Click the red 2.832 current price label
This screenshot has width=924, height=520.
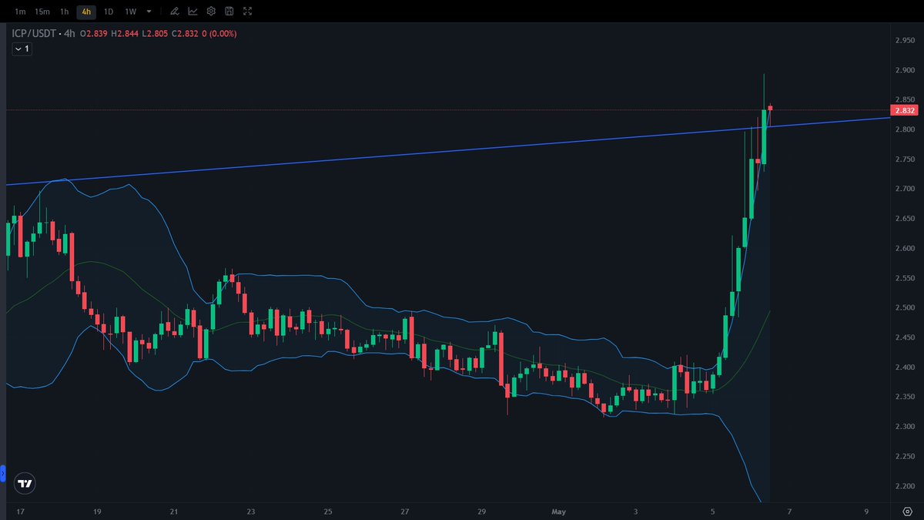click(905, 110)
